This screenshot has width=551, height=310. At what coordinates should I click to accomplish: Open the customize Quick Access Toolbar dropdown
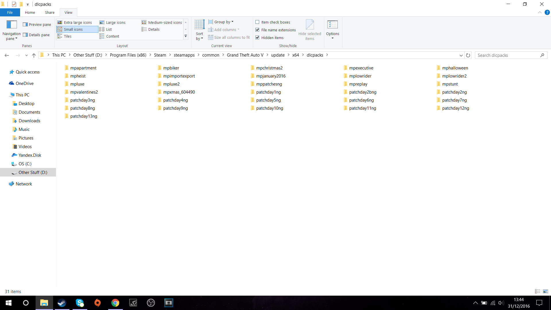pyautogui.click(x=28, y=4)
